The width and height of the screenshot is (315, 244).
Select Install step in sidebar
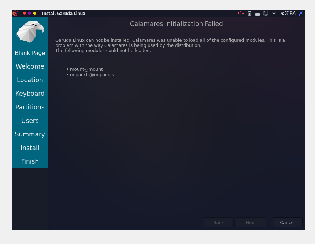pos(30,148)
